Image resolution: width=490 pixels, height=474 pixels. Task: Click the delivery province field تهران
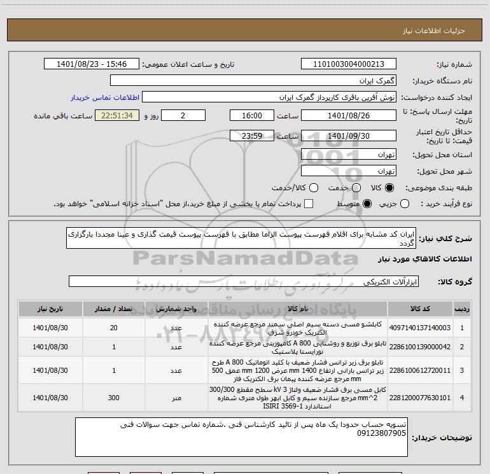349,155
